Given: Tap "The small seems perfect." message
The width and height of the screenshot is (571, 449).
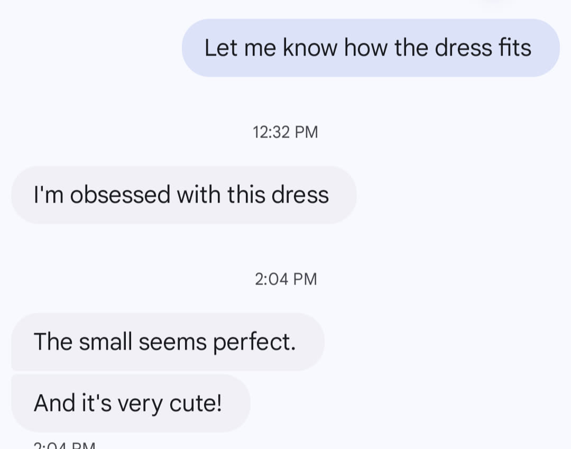Looking at the screenshot, I should 167,342.
